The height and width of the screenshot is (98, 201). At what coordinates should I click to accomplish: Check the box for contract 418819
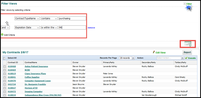pos(5,74)
